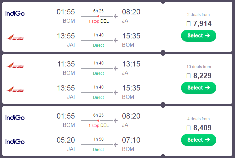Click the 7,914 price
This screenshot has width=235, height=158.
coord(202,24)
